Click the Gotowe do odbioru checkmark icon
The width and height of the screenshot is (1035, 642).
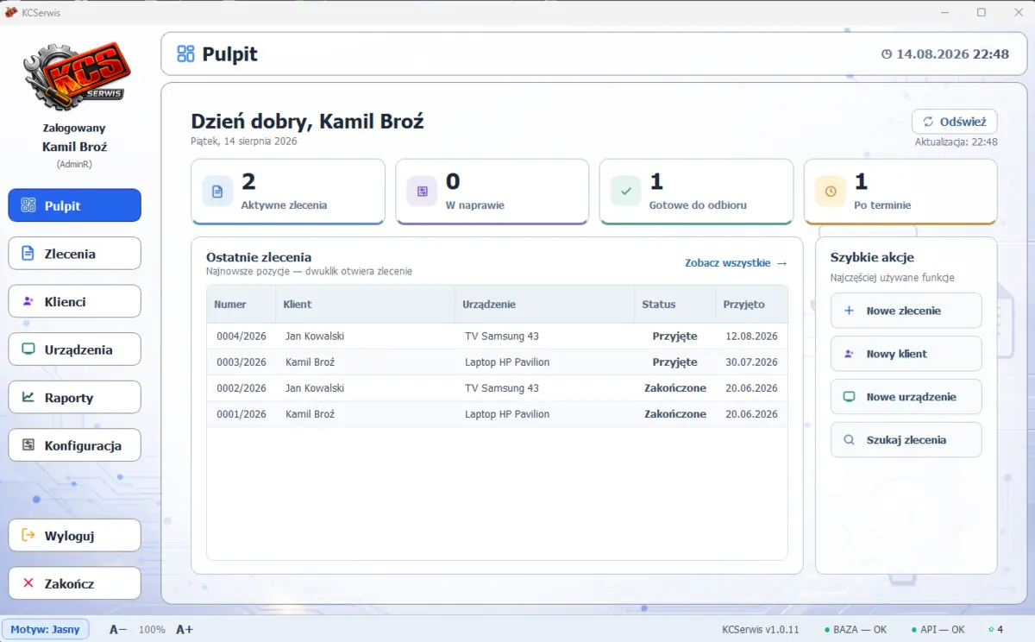pyautogui.click(x=626, y=192)
